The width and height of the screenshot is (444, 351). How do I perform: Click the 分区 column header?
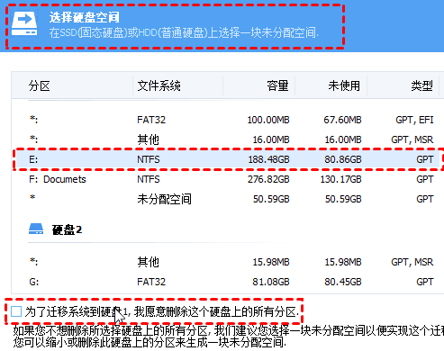[40, 85]
